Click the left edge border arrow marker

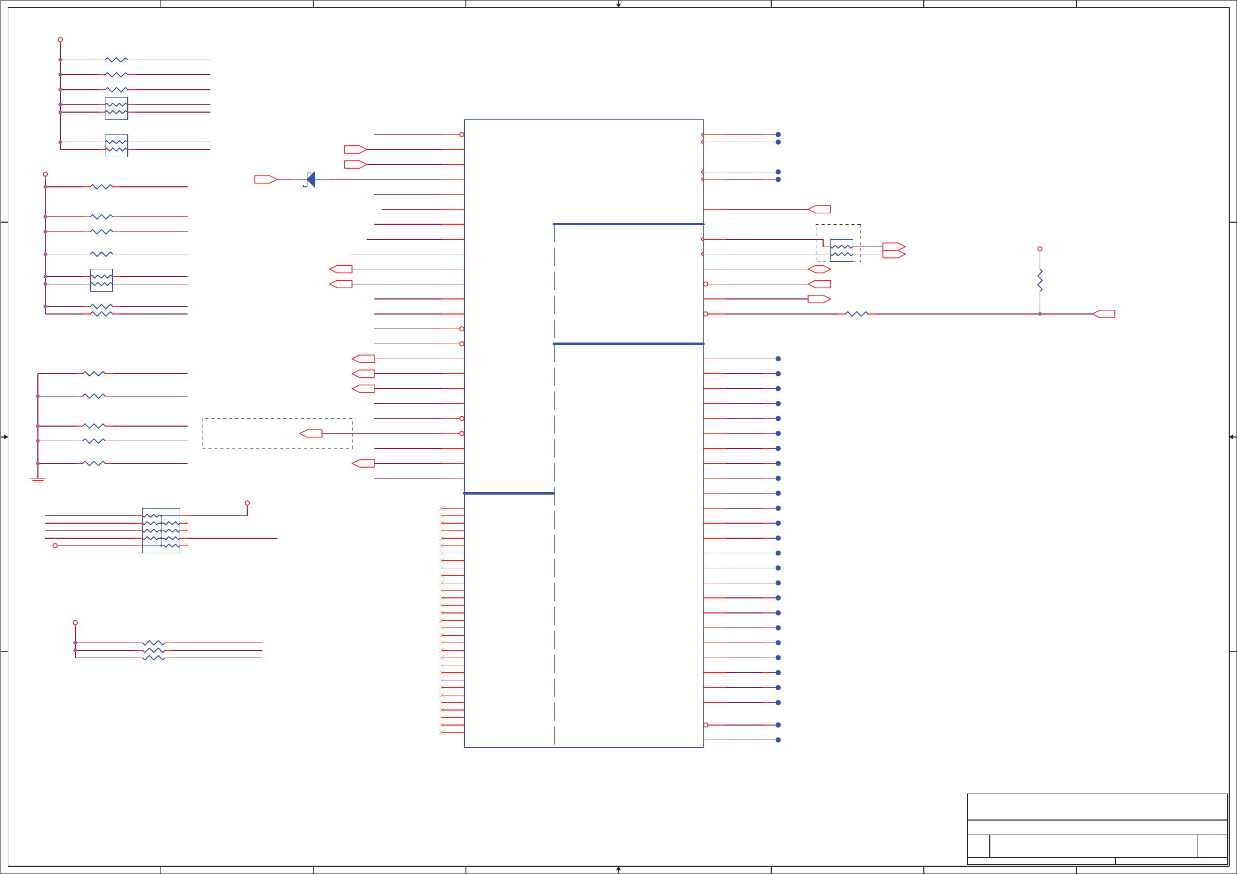coord(5,436)
